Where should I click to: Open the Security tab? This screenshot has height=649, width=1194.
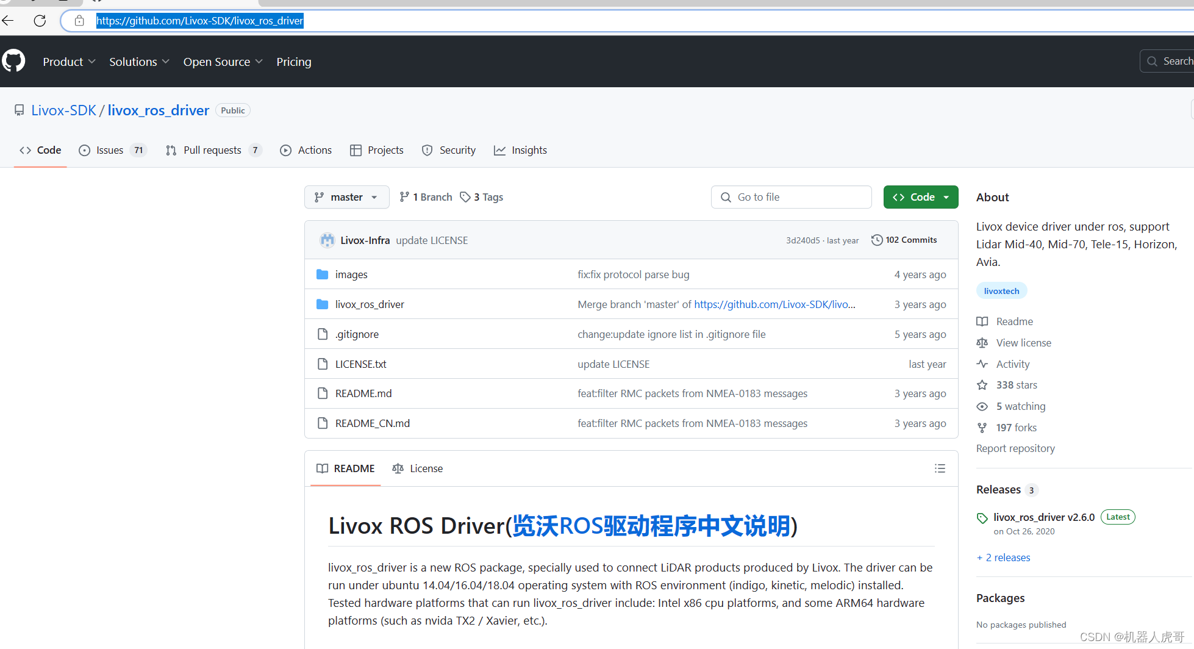[448, 150]
